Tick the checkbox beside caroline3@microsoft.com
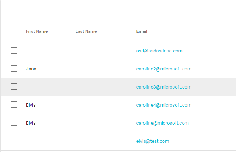Image resolution: width=236 pixels, height=152 pixels. (14, 87)
